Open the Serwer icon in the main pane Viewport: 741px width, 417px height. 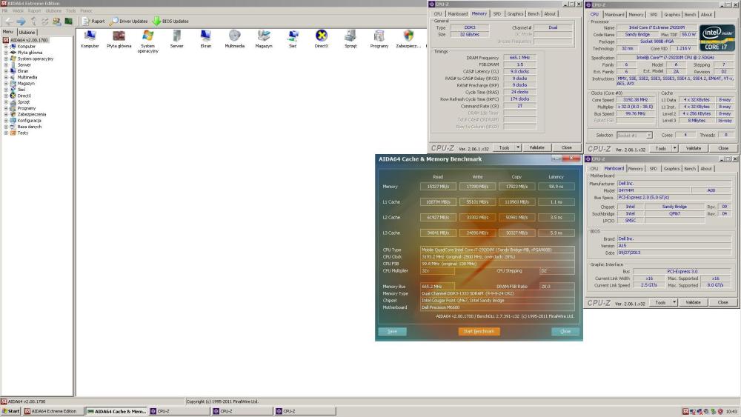pyautogui.click(x=177, y=39)
